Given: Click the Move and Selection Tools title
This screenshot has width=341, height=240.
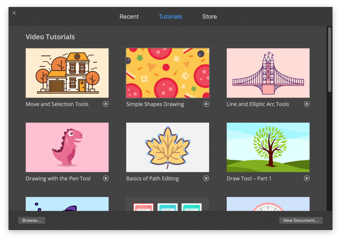Looking at the screenshot, I should pos(57,104).
